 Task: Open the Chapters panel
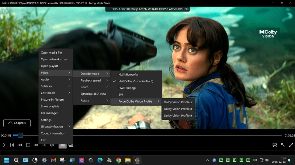point(17,123)
